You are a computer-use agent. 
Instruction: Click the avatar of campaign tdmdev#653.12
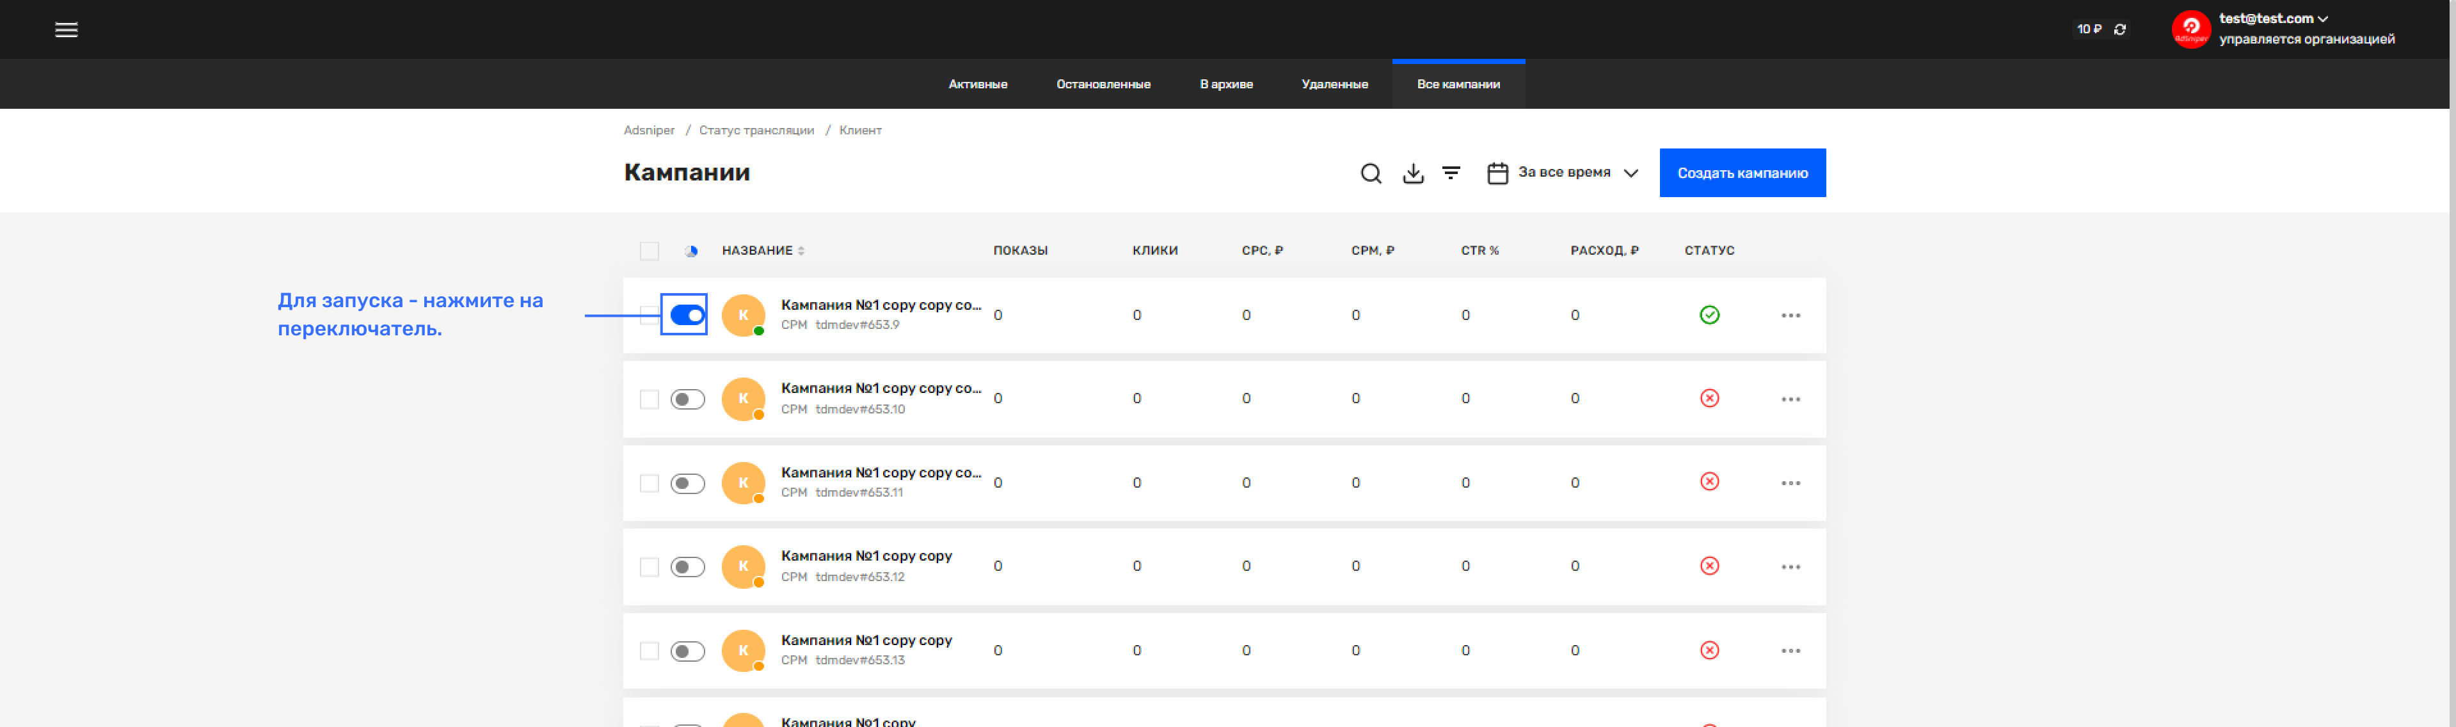pyautogui.click(x=743, y=567)
